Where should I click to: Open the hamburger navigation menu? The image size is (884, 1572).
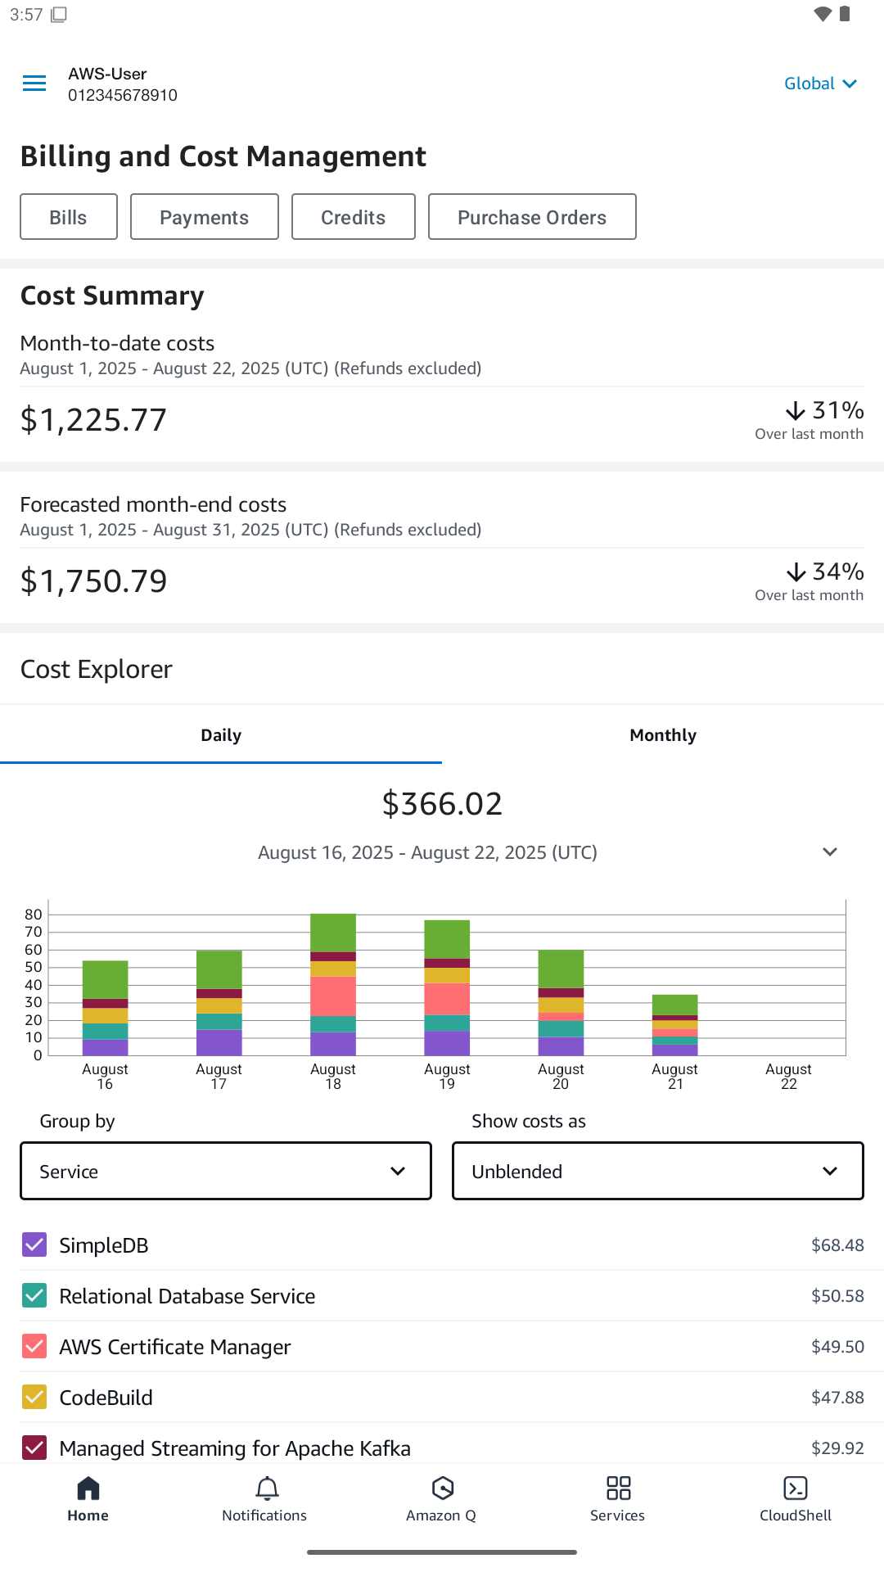34,84
